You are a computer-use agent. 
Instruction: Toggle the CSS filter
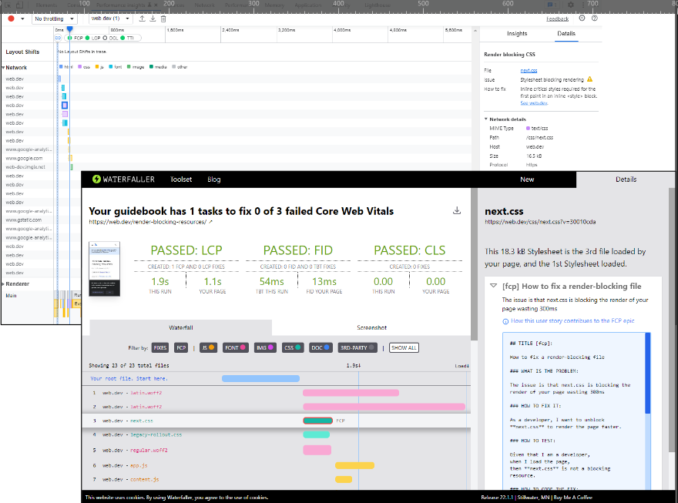(293, 348)
